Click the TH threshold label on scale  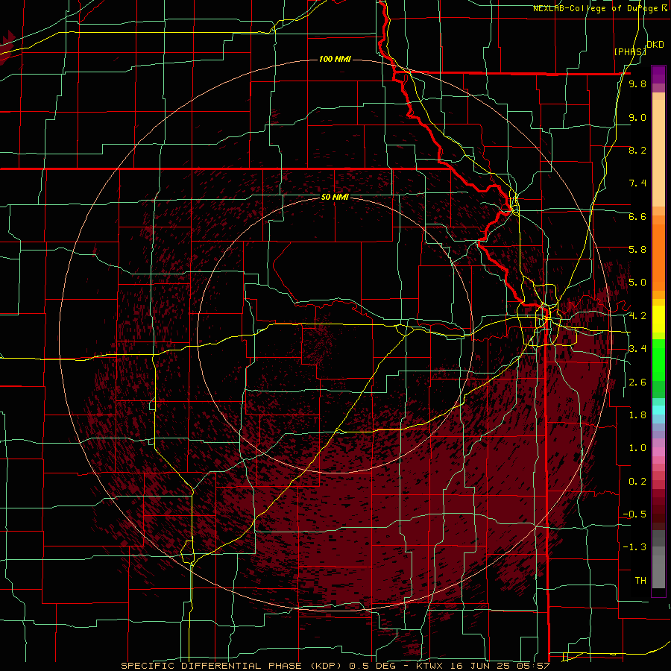coord(640,581)
